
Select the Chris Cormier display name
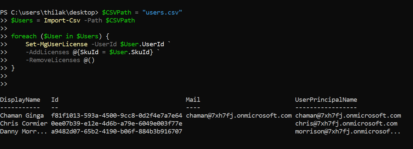(24, 124)
